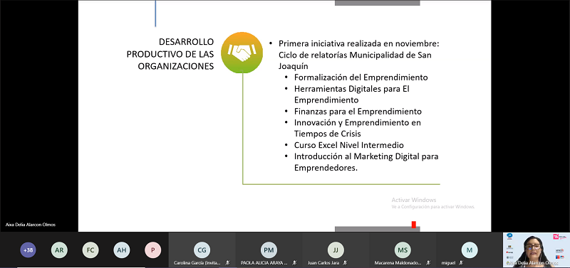Viewport: 570px width, 268px height.
Task: Click the JJ avatar of Juan Carlos Jara
Action: pyautogui.click(x=336, y=250)
